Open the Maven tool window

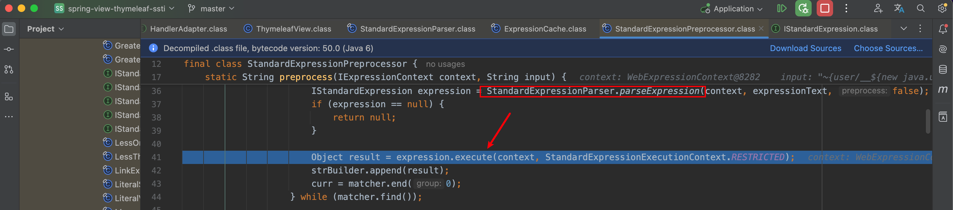(x=943, y=89)
